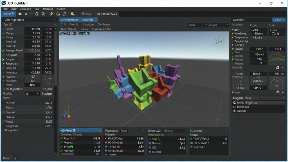Select the blue highlighted tab heading the main toolbar
This screenshot has height=162, width=288.
(9, 14)
